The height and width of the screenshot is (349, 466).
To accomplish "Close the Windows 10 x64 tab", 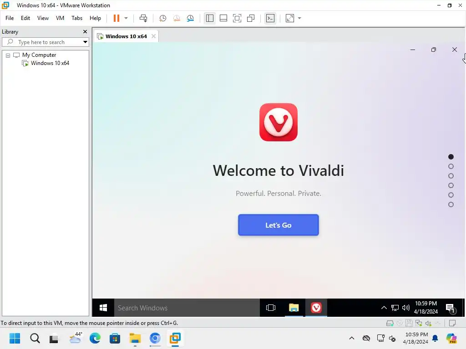I will coord(153,36).
